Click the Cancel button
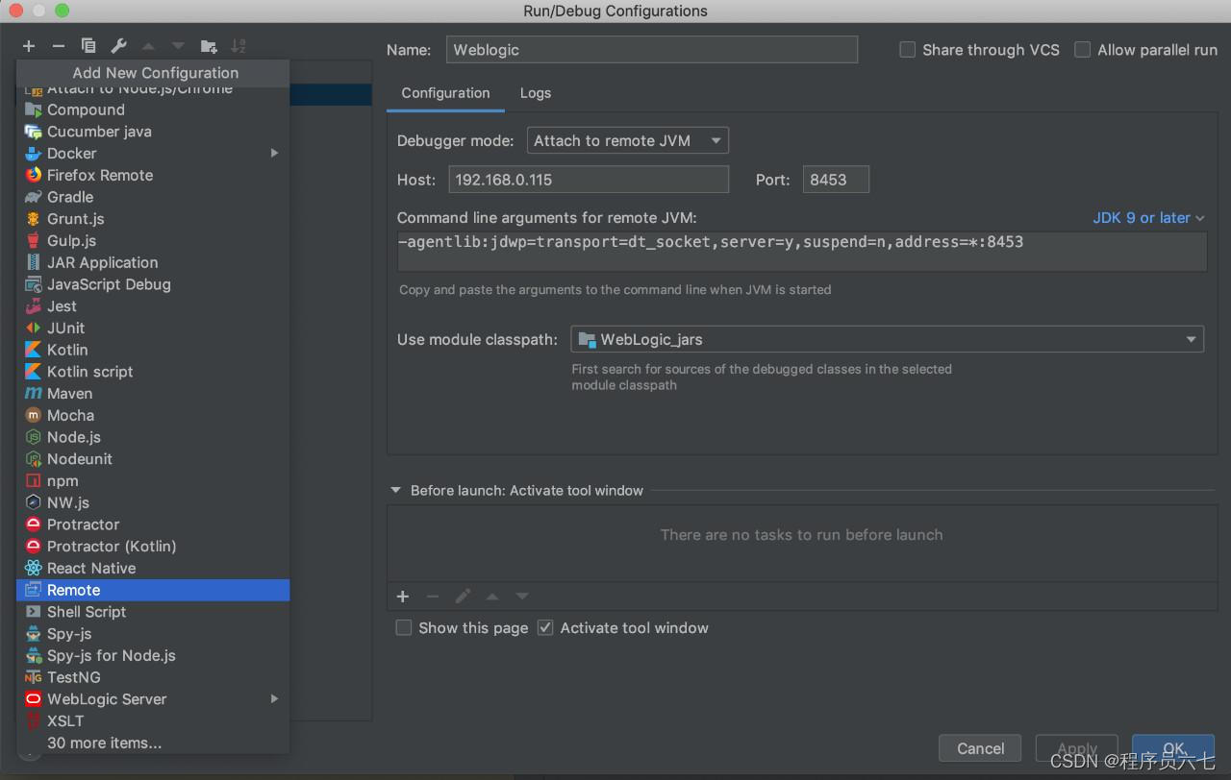This screenshot has height=780, width=1231. [980, 748]
